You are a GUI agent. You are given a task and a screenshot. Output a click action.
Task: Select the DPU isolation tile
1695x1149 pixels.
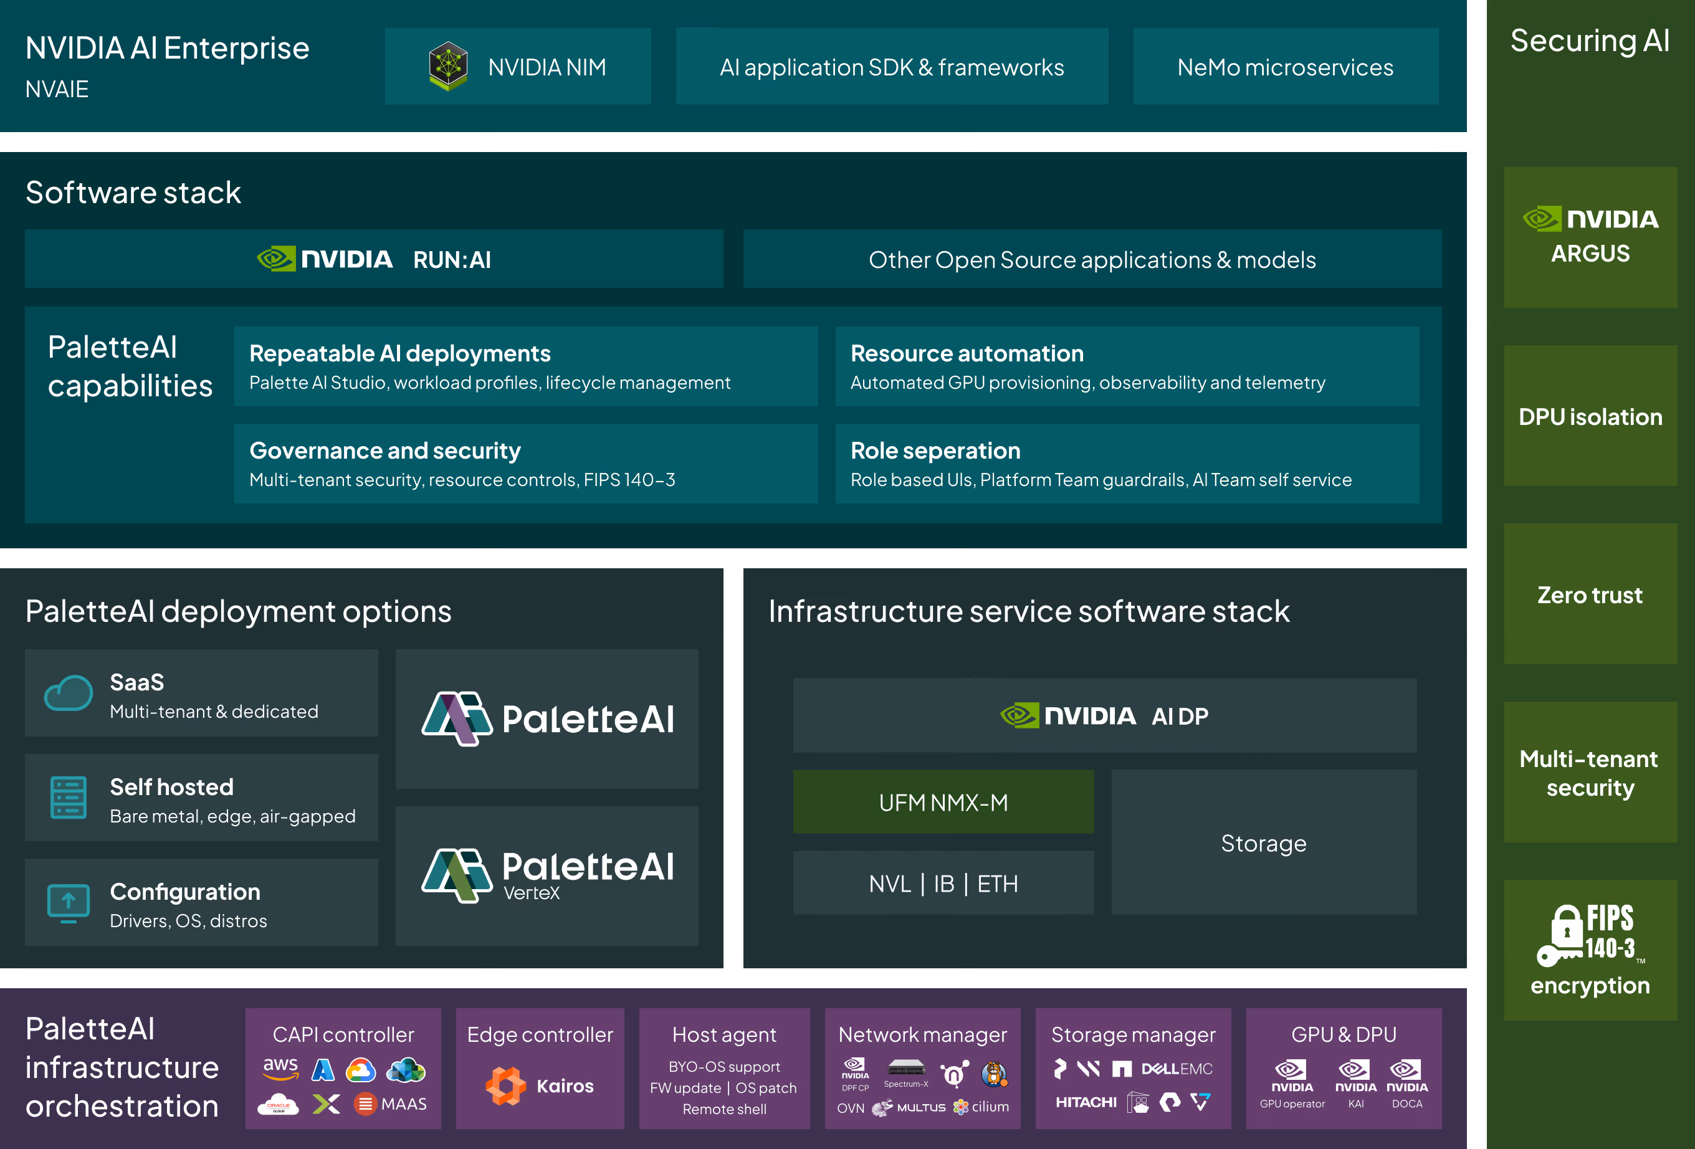coord(1591,416)
